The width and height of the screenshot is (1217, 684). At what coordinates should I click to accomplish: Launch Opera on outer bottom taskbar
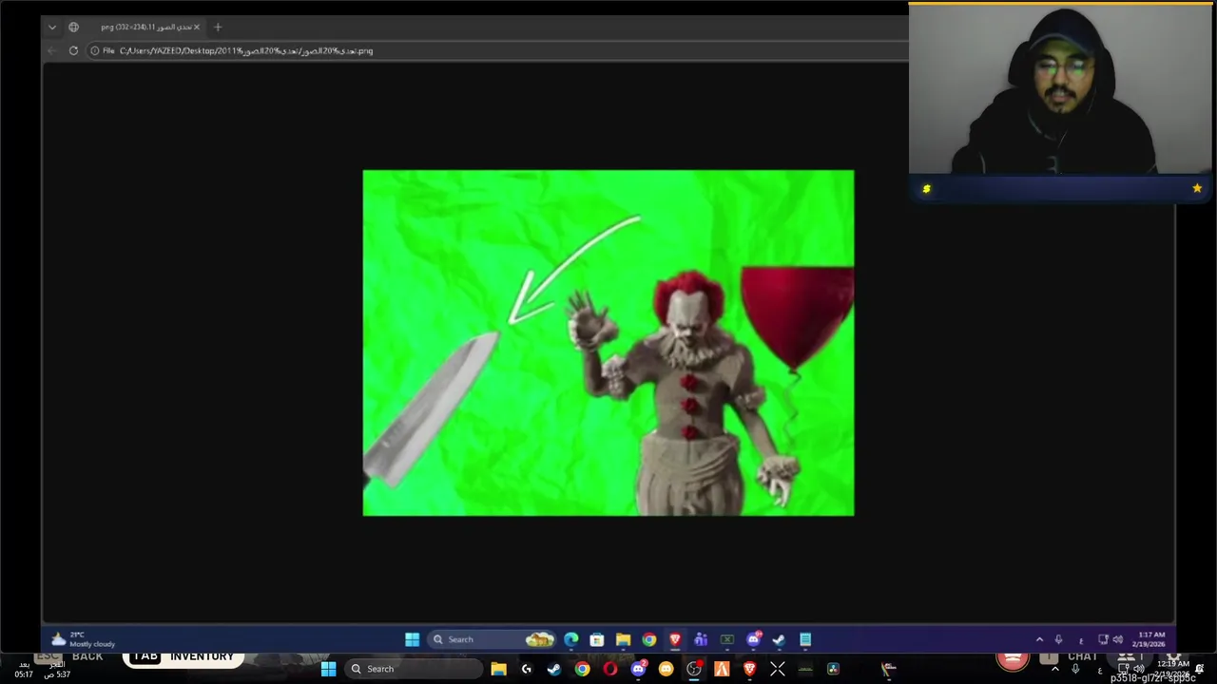pos(609,669)
